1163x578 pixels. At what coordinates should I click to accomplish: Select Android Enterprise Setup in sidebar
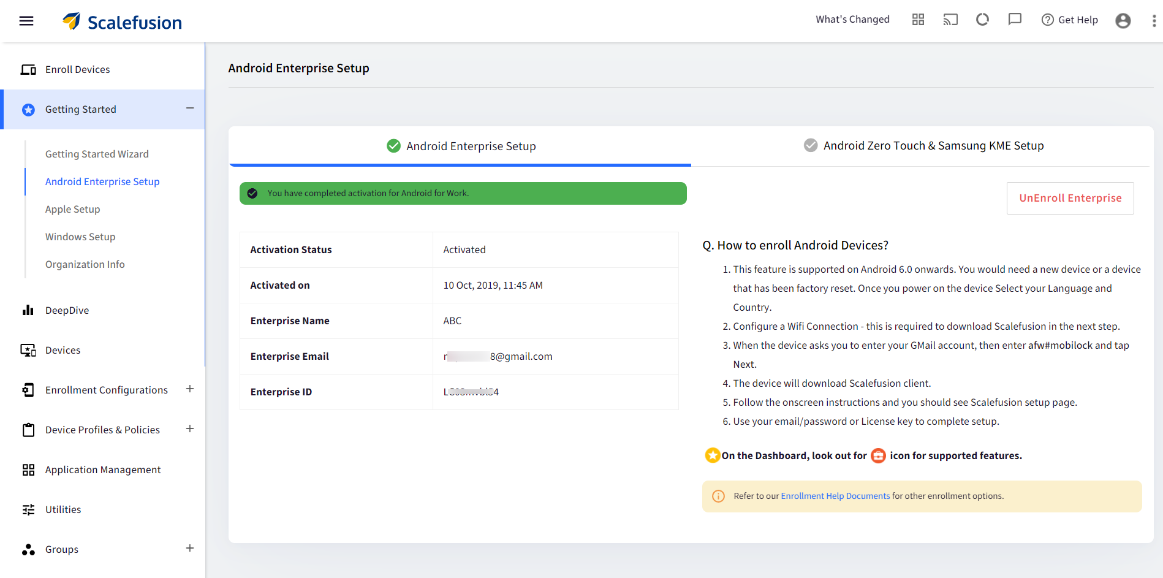102,181
